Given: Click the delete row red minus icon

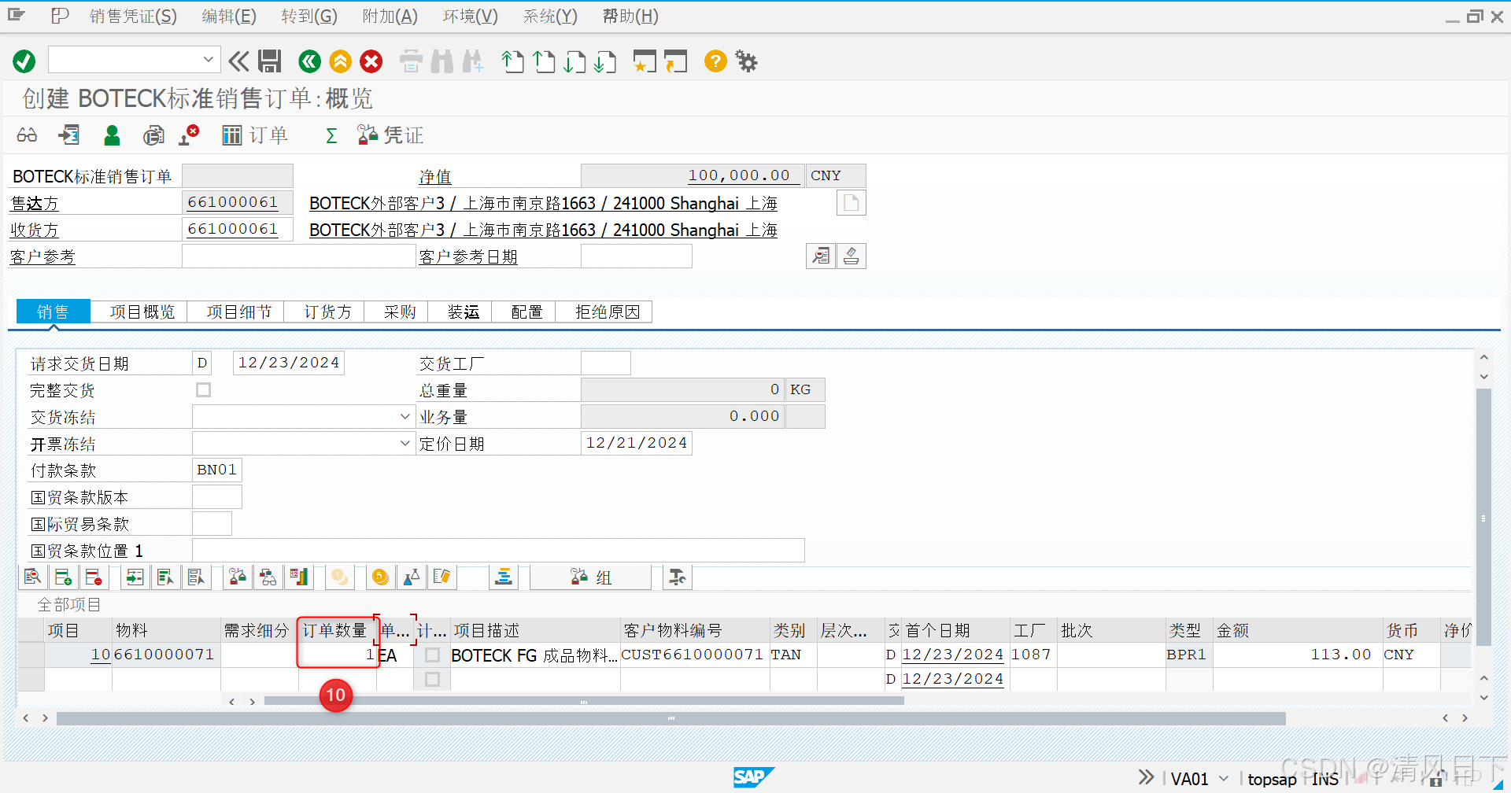Looking at the screenshot, I should click(x=94, y=577).
